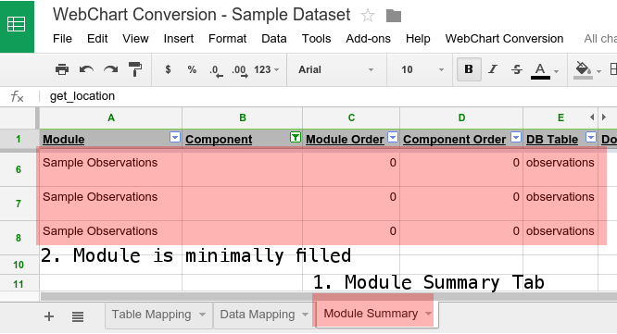The image size is (617, 334).
Task: Star this spreadsheet
Action: click(x=368, y=16)
